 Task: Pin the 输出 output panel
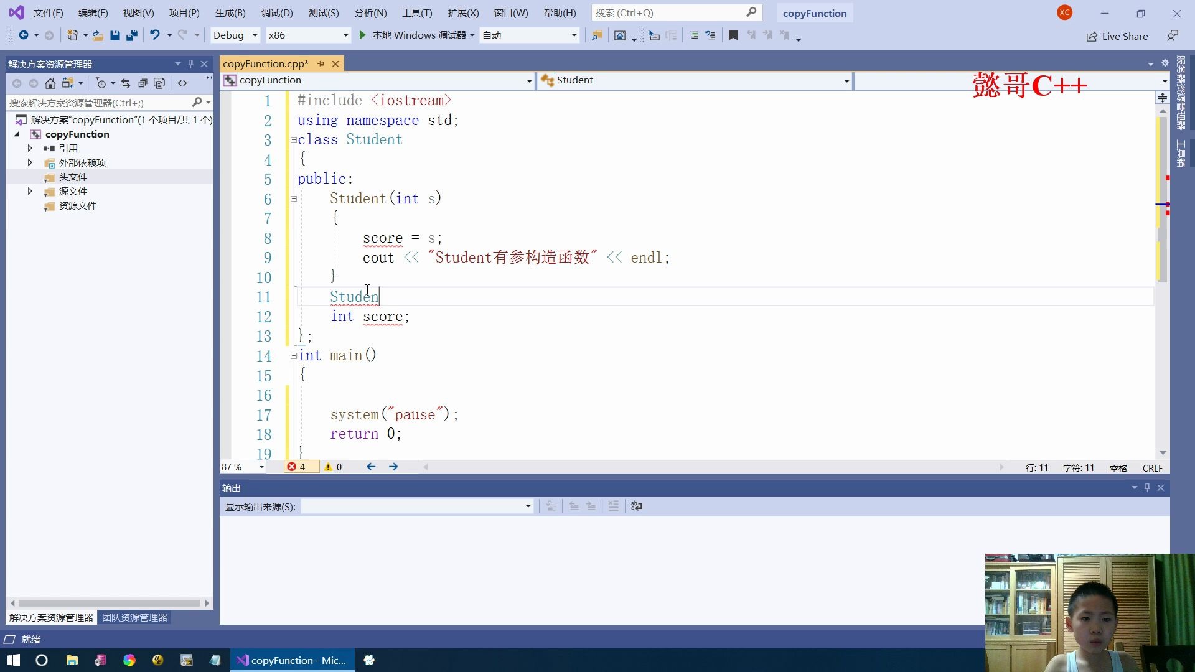click(1146, 488)
